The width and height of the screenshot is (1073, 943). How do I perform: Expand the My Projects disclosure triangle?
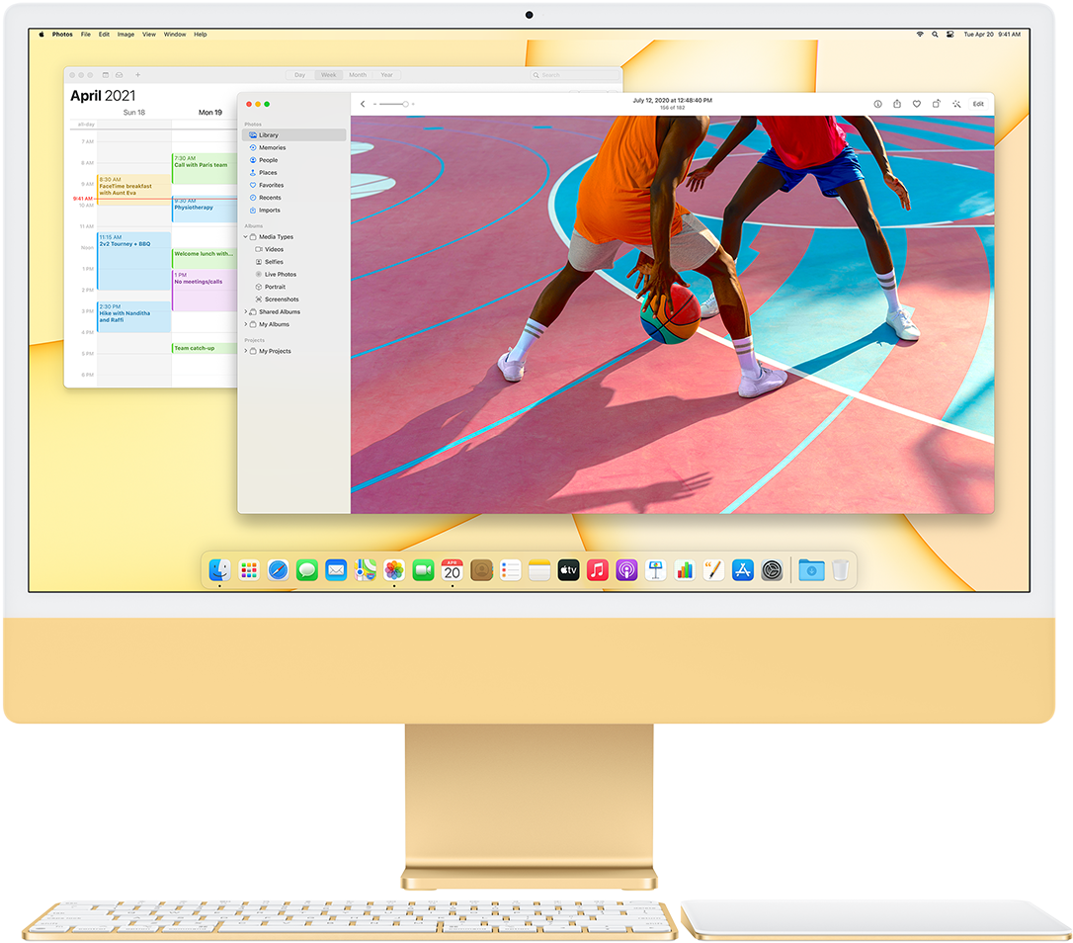click(x=246, y=351)
